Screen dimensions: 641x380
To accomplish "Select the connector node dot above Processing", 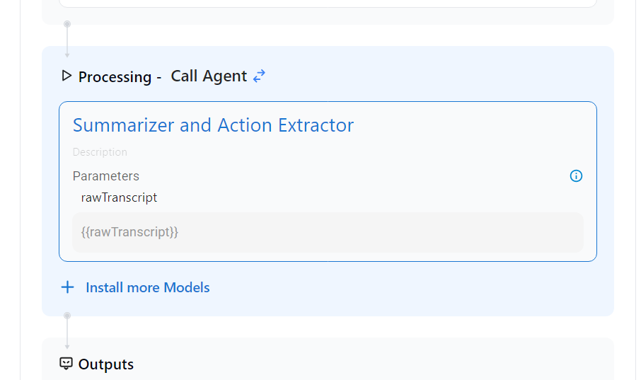I will pos(67,24).
